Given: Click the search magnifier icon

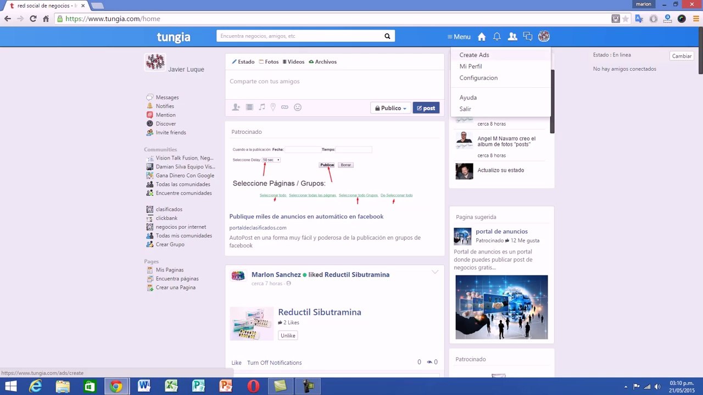Looking at the screenshot, I should pyautogui.click(x=387, y=36).
